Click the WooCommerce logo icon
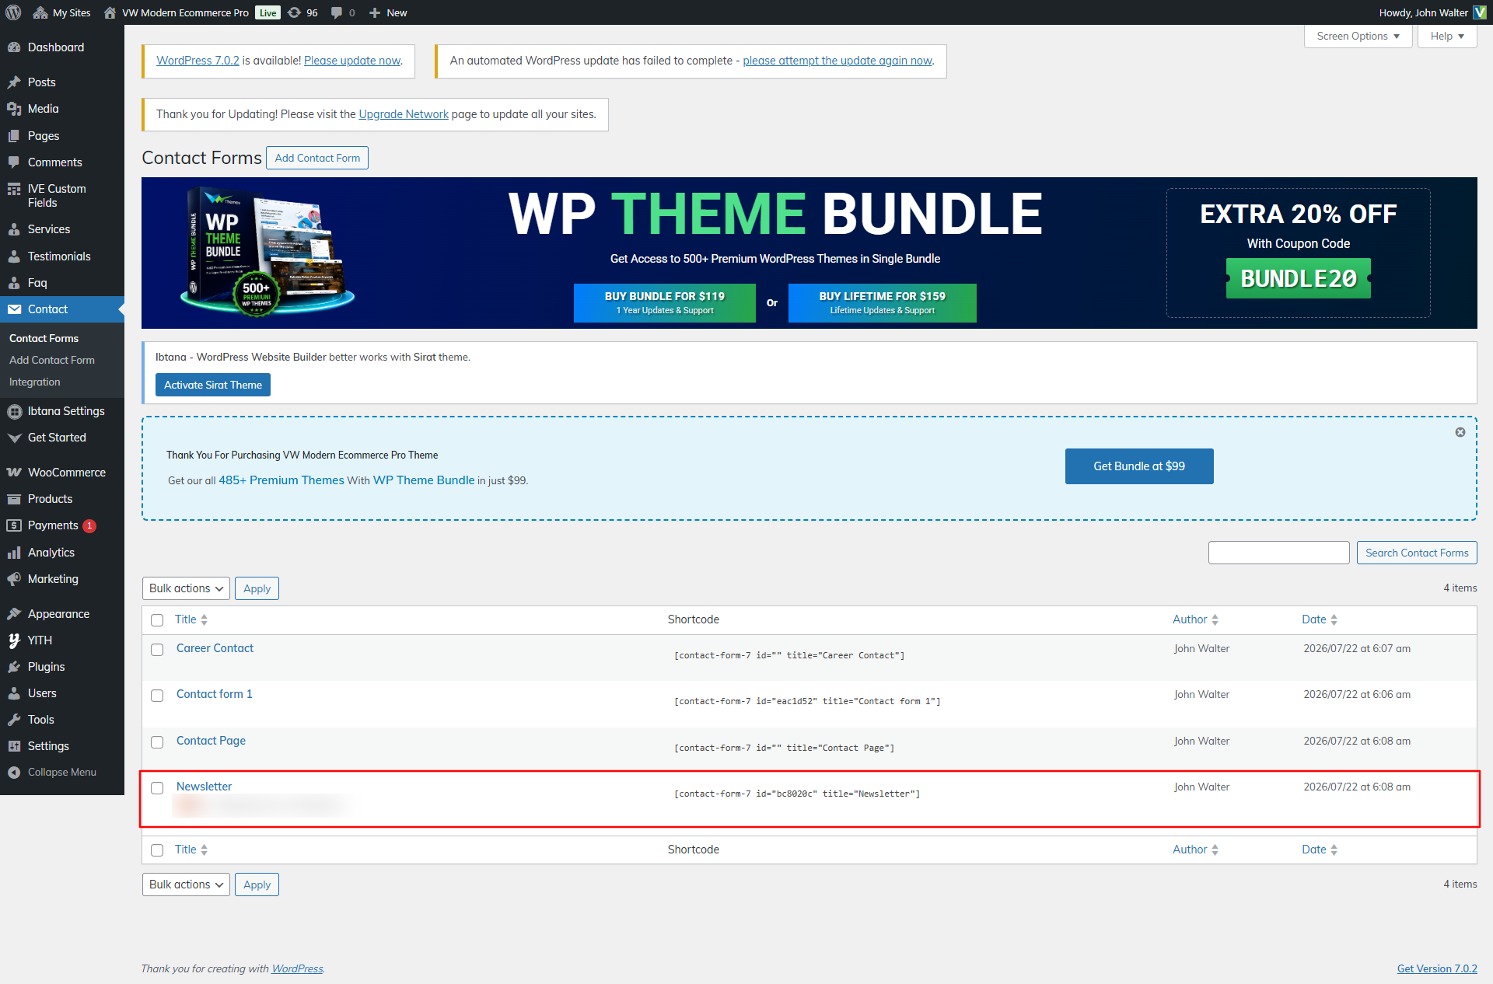Viewport: 1493px width, 984px height. 14,473
